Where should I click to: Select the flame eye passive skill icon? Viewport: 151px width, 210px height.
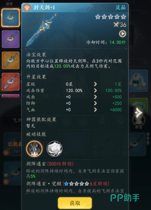[x=34, y=149]
